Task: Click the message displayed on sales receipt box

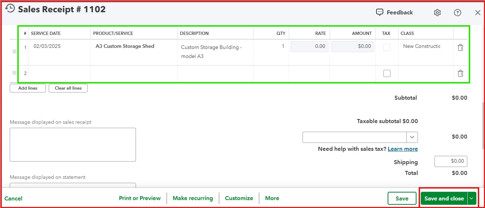Action: [x=73, y=145]
